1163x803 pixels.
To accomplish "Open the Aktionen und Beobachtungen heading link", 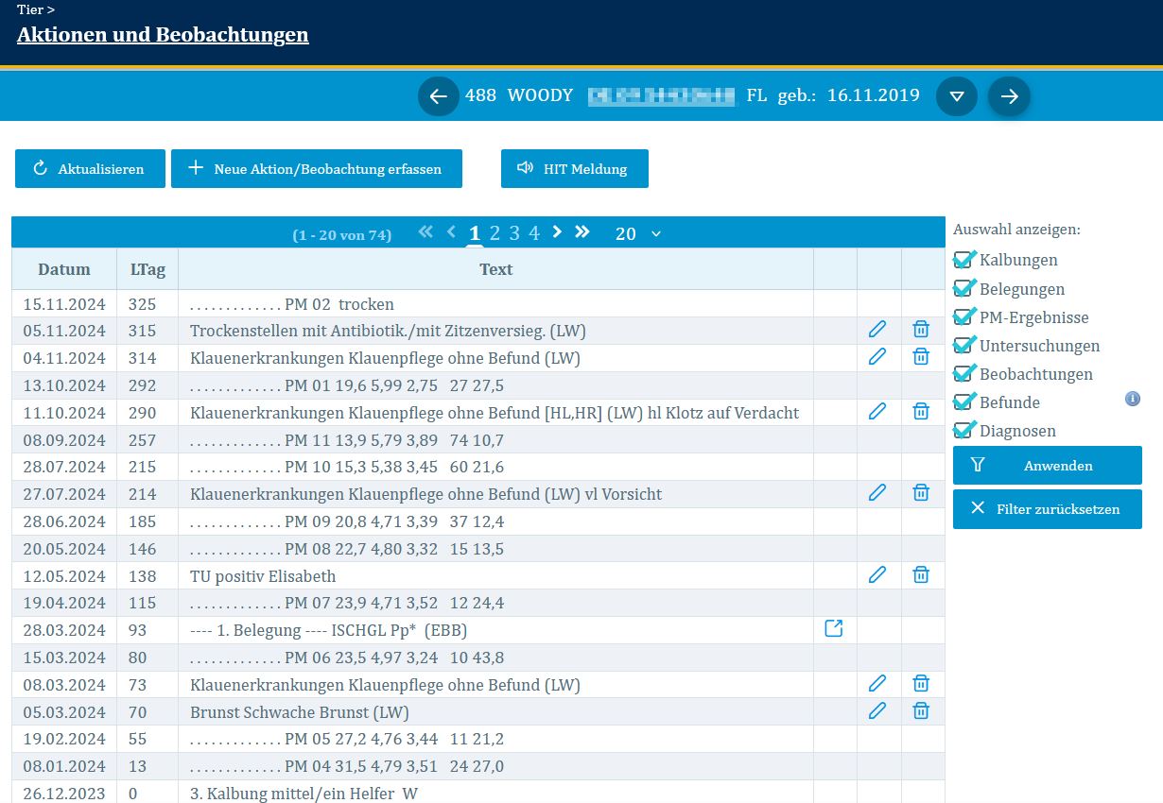I will coord(163,36).
